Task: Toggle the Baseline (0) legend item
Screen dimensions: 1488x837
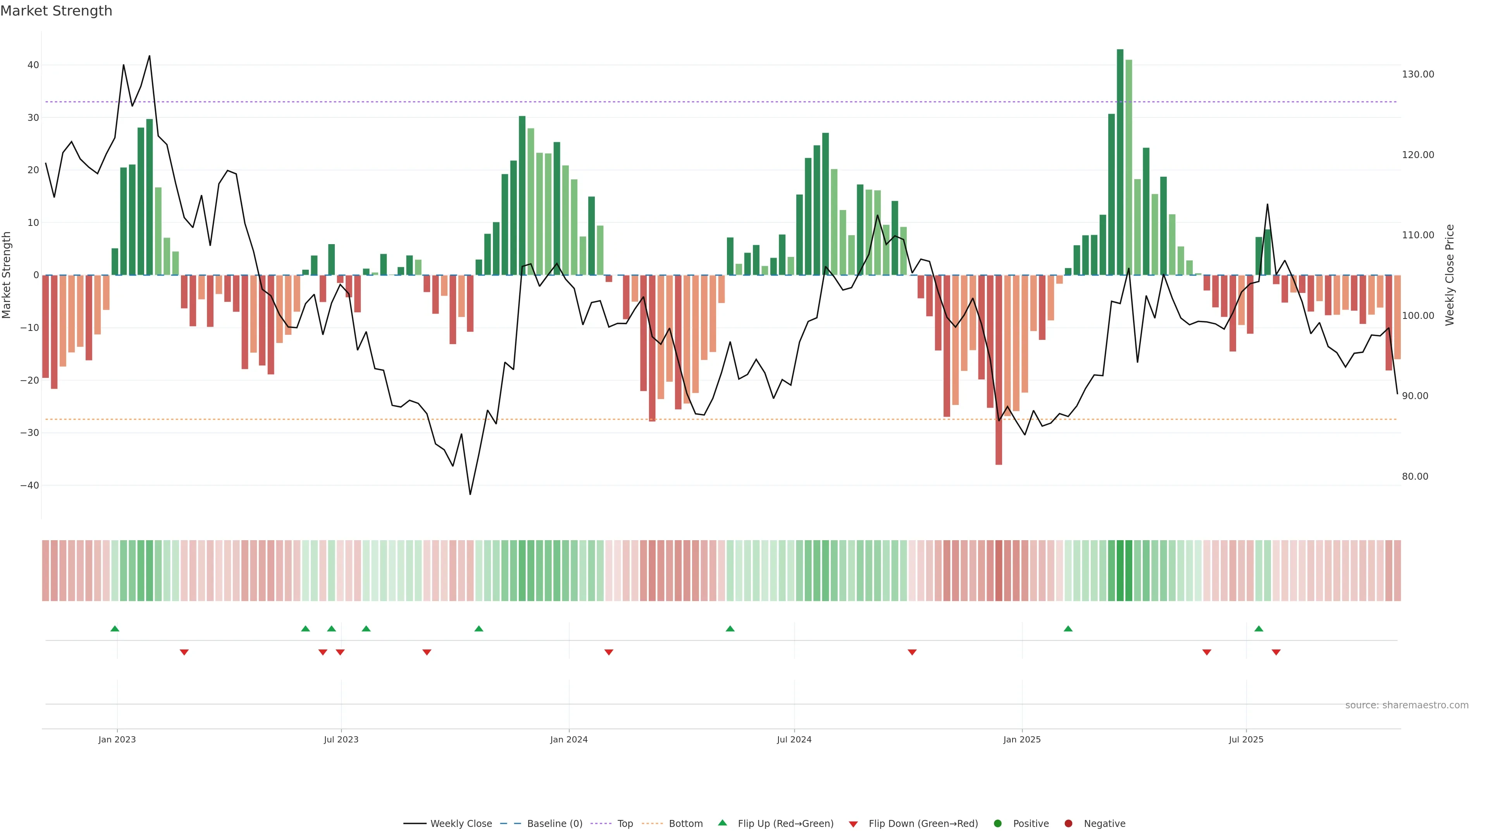Action: pyautogui.click(x=554, y=823)
